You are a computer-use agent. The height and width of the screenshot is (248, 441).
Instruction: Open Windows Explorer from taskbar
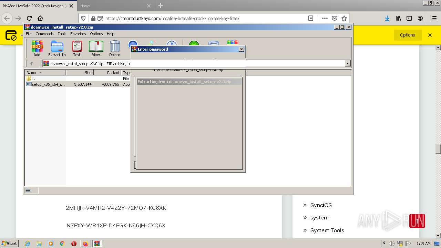click(x=39, y=244)
